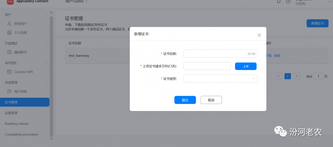Click the 取消 button

211,100
